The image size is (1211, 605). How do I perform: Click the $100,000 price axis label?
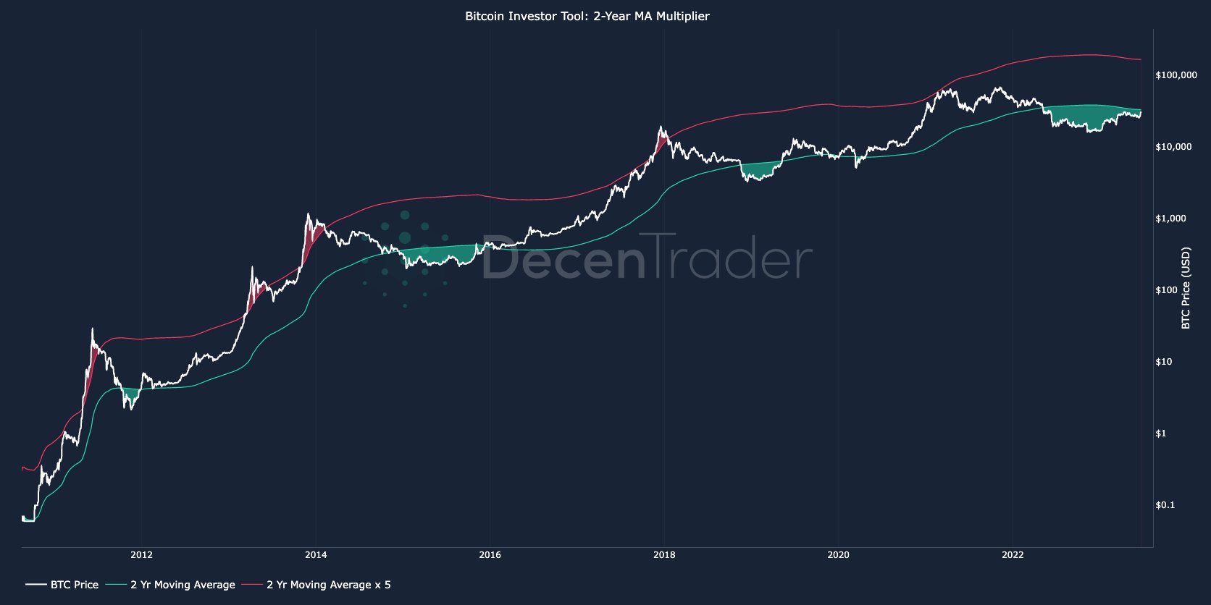tap(1176, 75)
